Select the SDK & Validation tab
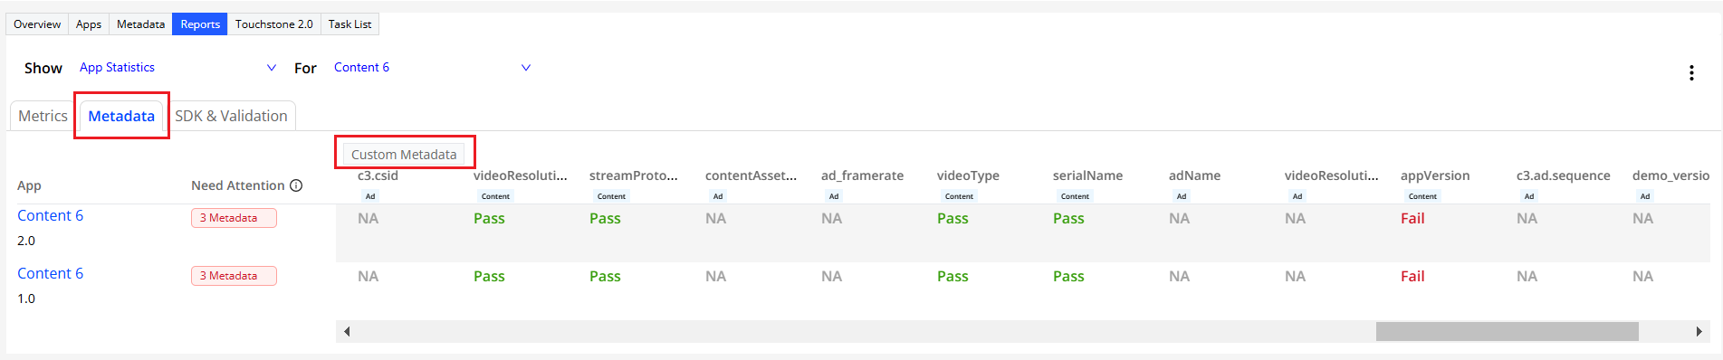Image resolution: width=1723 pixels, height=360 pixels. [x=231, y=116]
